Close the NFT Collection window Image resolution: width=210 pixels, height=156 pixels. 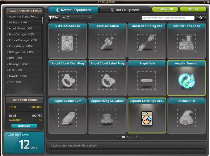point(208,2)
